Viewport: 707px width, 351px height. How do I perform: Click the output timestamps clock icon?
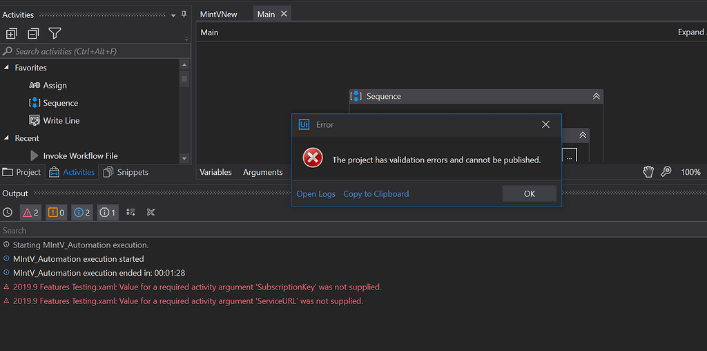8,212
